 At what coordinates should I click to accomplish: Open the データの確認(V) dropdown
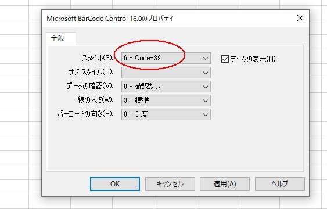[166, 87]
